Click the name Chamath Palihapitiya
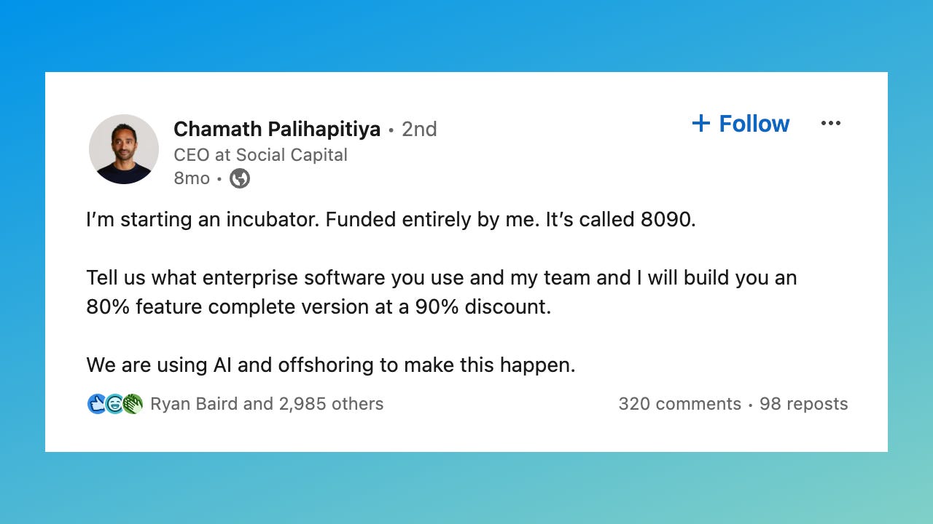Screen dimensions: 933x524 click(277, 129)
